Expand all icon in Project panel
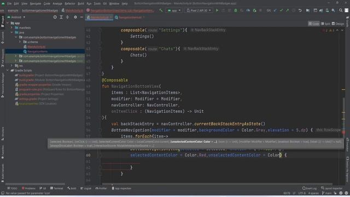Screen dimensions: 350x197 [61, 17]
